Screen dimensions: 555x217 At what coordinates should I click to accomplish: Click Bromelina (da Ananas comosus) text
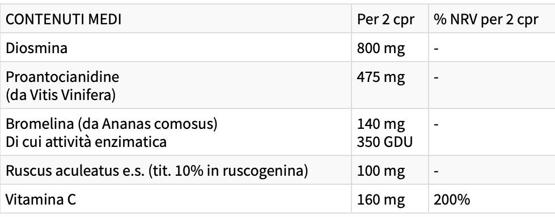click(112, 124)
